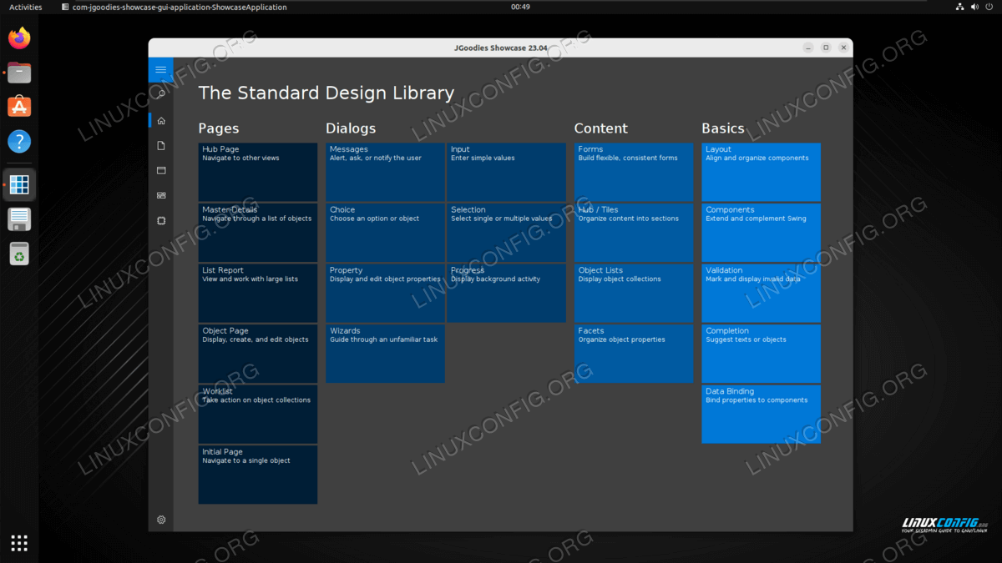Open the Forms content tile
Viewport: 1002px width, 563px height.
[x=634, y=173]
